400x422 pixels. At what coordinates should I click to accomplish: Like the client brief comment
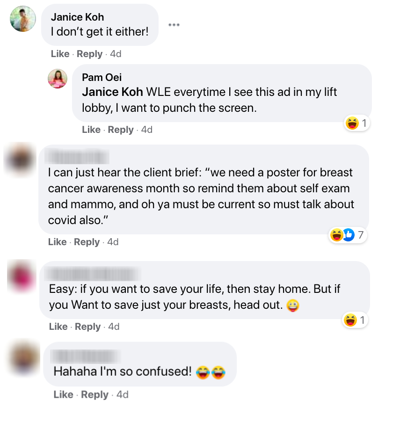(x=57, y=242)
